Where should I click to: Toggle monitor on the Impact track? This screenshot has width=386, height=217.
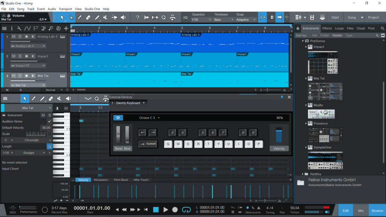click(x=33, y=56)
